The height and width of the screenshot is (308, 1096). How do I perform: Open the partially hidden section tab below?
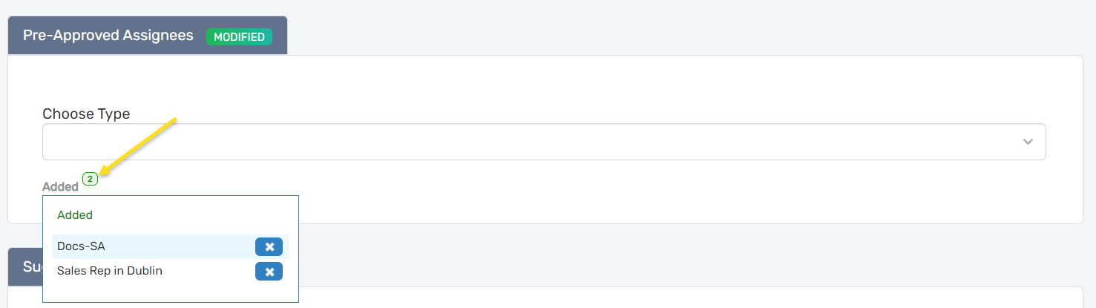[x=24, y=267]
